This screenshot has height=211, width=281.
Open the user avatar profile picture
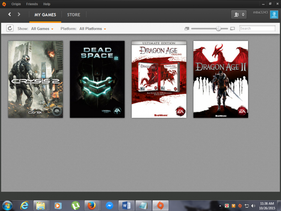[x=274, y=14]
